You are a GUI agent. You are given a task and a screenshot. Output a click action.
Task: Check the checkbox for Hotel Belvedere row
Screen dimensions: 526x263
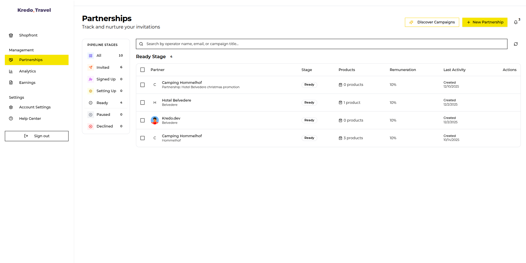point(142,102)
